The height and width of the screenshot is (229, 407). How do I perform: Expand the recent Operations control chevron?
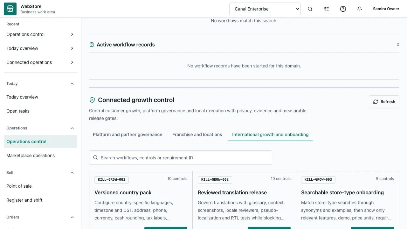tap(72, 34)
